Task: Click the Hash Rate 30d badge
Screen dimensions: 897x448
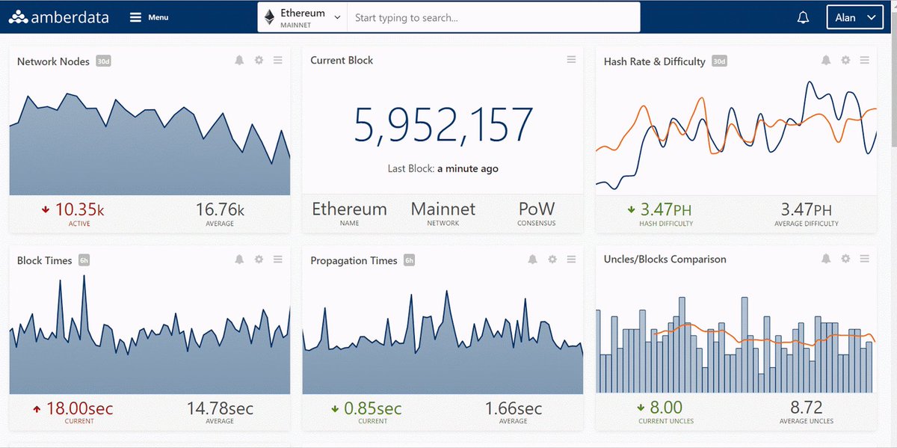Action: click(719, 61)
